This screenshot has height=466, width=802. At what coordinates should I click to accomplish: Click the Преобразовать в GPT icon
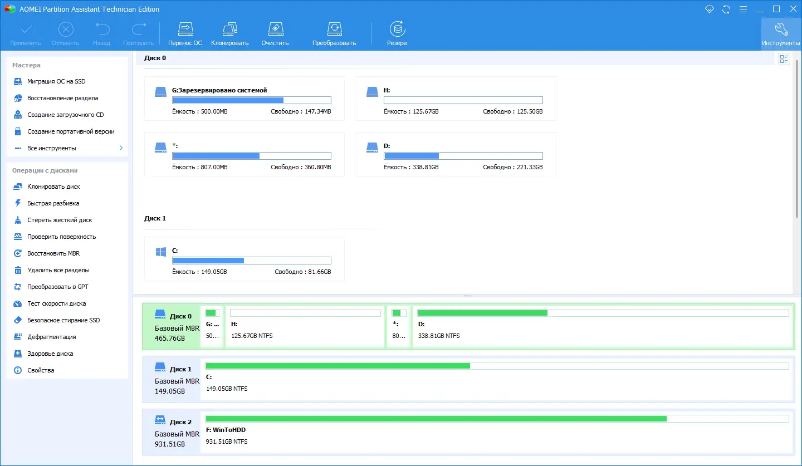(x=17, y=287)
